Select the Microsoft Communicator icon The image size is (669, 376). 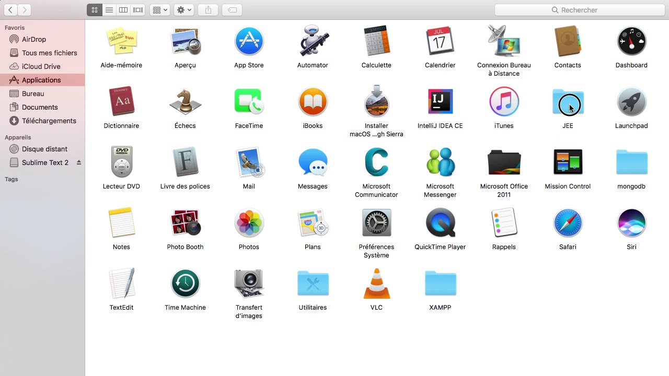(376, 162)
